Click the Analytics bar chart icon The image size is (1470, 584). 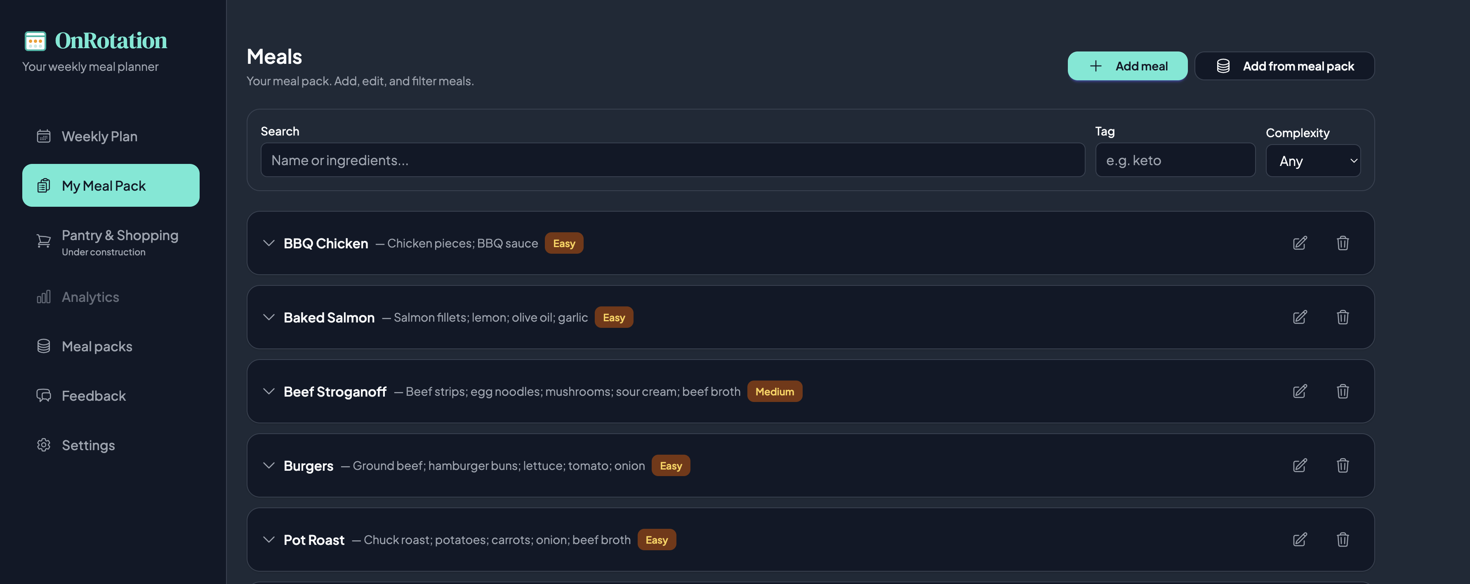(44, 297)
